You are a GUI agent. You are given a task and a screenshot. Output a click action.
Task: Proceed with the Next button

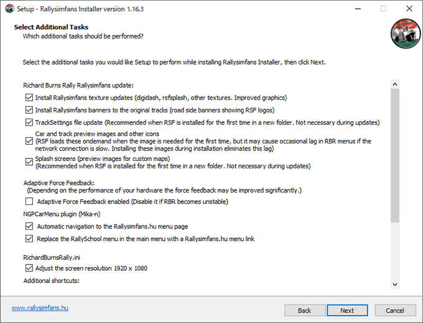coord(347,311)
